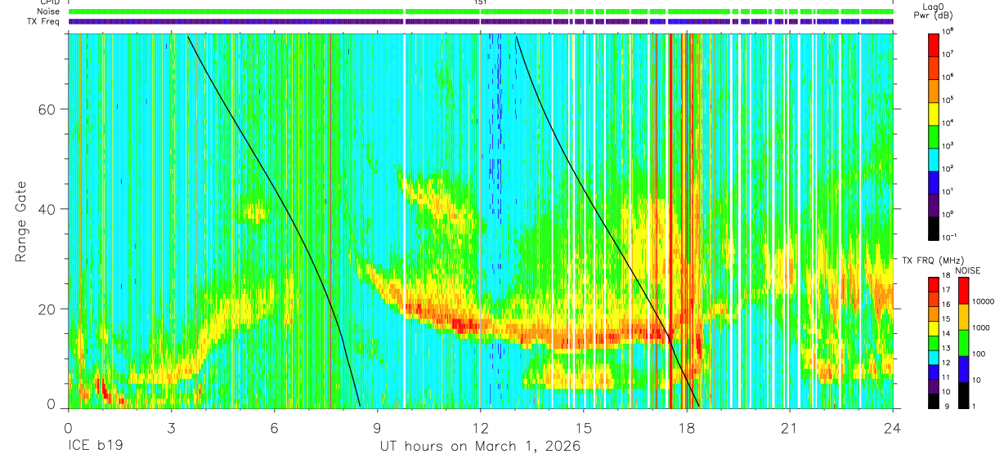Select the cyan segment of TX FRQ bar
The image size is (1004, 463).
point(934,357)
